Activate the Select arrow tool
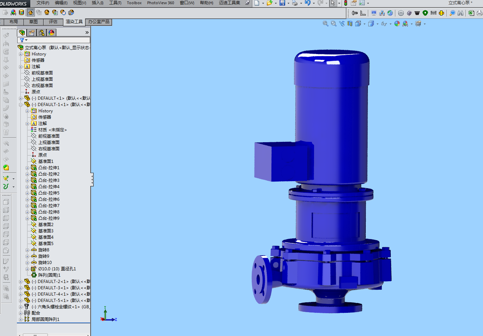Screen dimensions: 483x336 point(333,3)
